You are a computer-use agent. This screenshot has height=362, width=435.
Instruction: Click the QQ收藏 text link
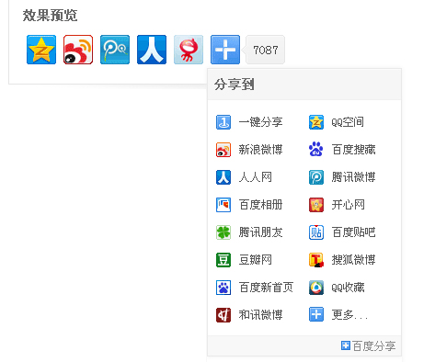[348, 288]
